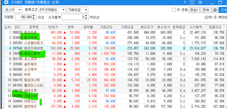The image size is (227, 109).
Task: Click stock code 086520
Action: click(17, 33)
